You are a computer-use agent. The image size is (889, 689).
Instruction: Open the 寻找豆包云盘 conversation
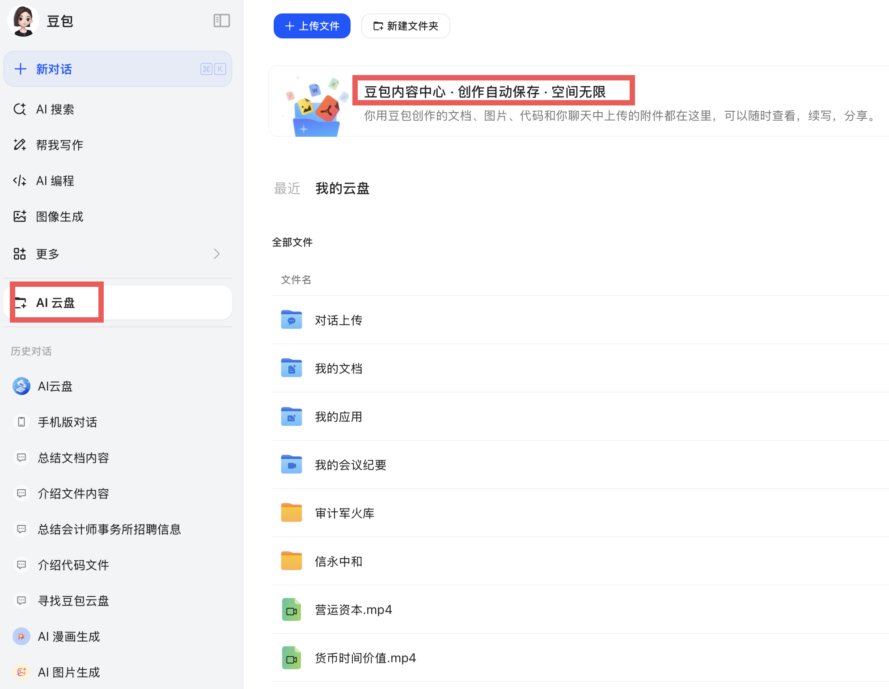tap(118, 601)
